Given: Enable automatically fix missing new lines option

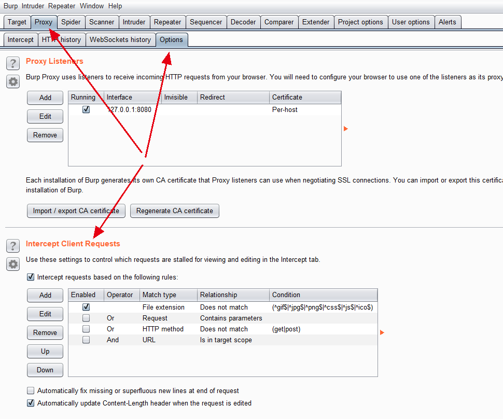Looking at the screenshot, I should [x=31, y=390].
